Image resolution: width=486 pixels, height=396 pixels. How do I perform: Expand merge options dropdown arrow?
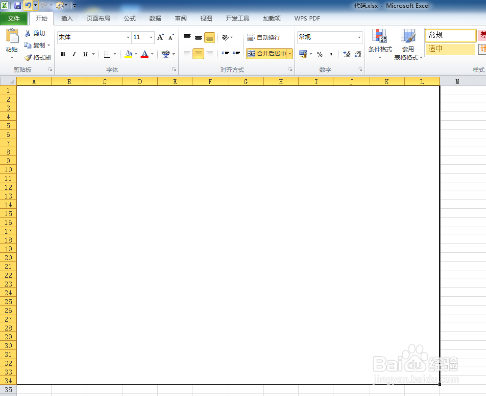(x=290, y=54)
